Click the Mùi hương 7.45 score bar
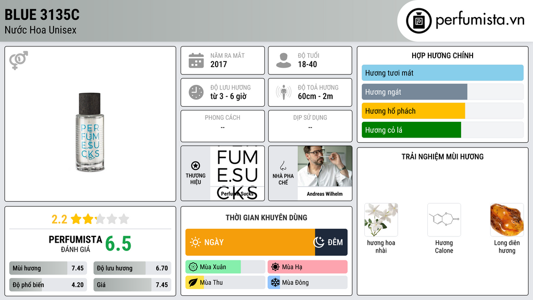The width and height of the screenshot is (533, 300). pyautogui.click(x=48, y=268)
